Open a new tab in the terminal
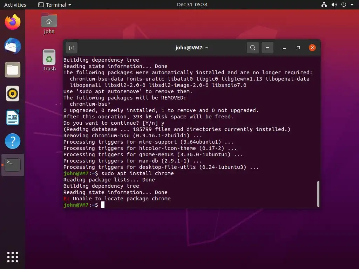This screenshot has height=269, width=359. [x=72, y=48]
